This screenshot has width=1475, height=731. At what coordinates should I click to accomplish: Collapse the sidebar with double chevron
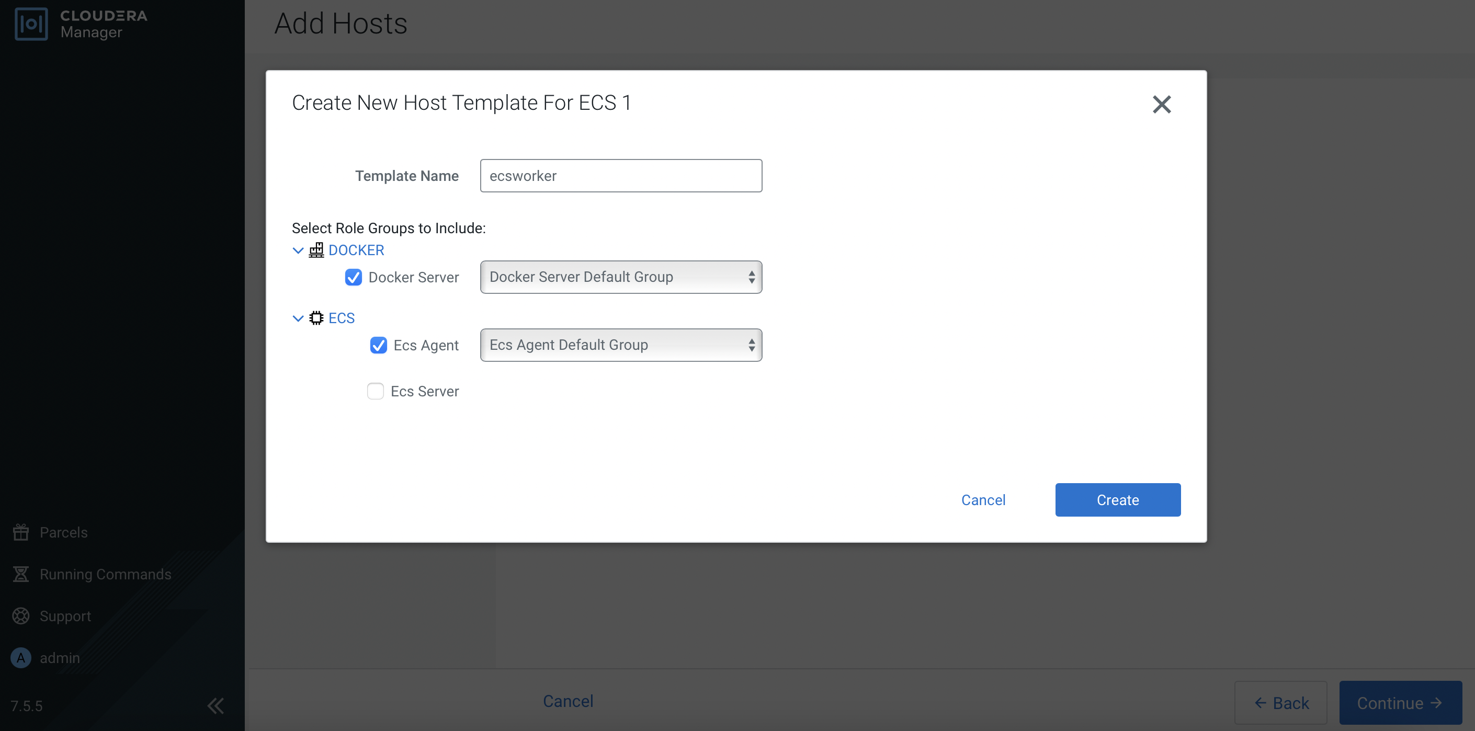click(x=215, y=706)
